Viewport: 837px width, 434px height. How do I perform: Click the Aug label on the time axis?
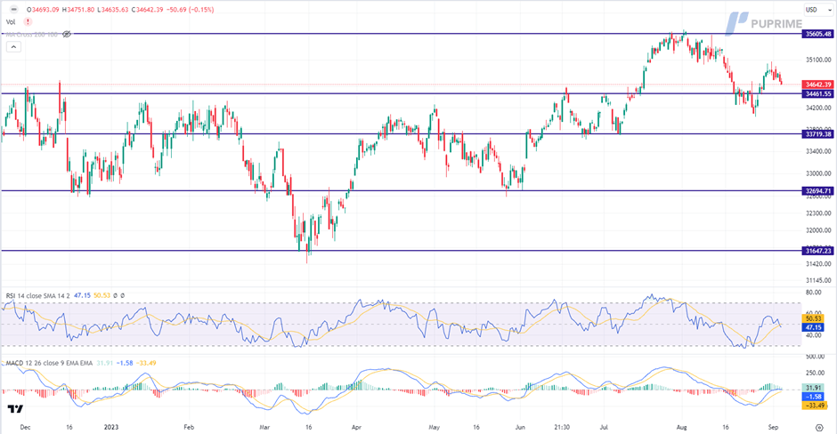pos(681,427)
